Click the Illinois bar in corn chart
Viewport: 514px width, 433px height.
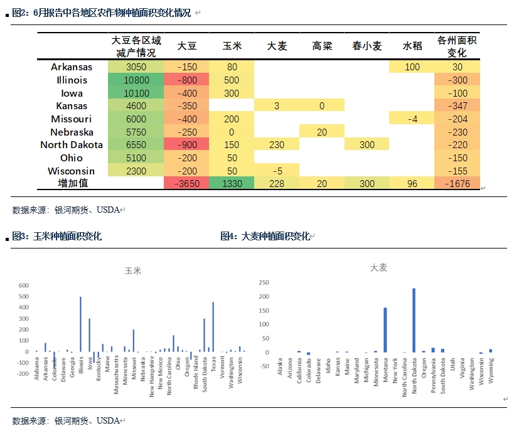(80, 324)
